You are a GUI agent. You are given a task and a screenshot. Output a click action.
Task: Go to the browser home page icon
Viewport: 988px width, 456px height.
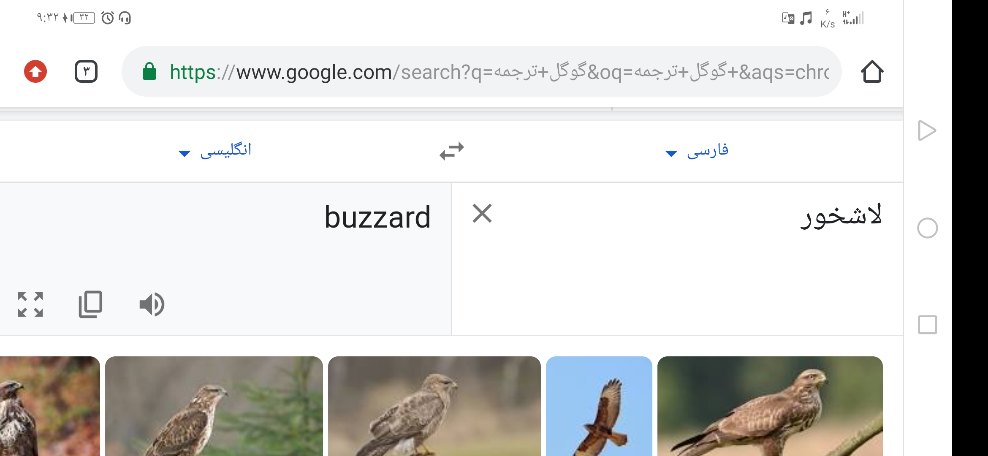[x=872, y=71]
